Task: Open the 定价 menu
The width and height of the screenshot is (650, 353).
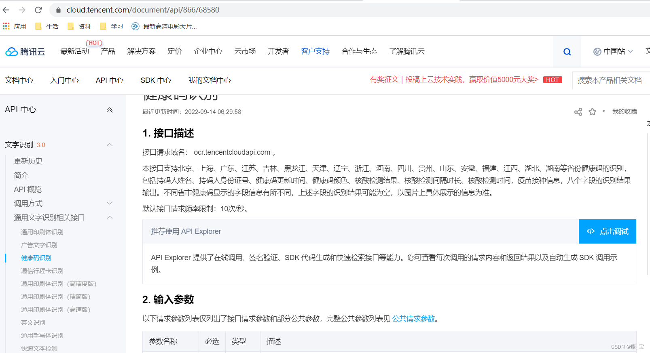Action: [x=175, y=51]
